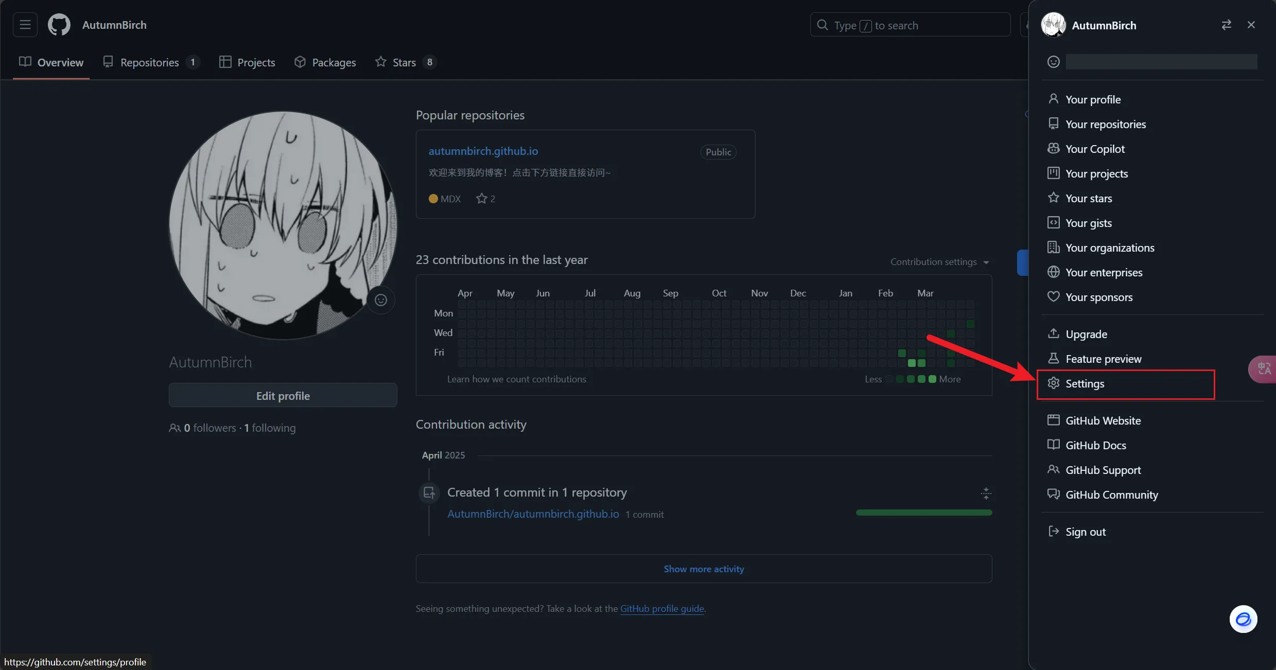This screenshot has height=670, width=1276.
Task: Open Feature preview menu item
Action: (x=1152, y=359)
